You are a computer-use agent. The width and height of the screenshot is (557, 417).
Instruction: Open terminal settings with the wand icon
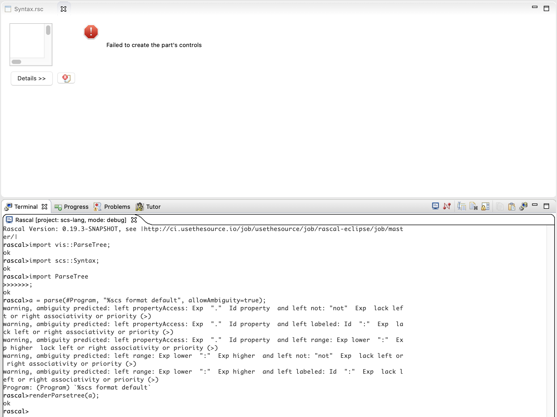pos(524,206)
